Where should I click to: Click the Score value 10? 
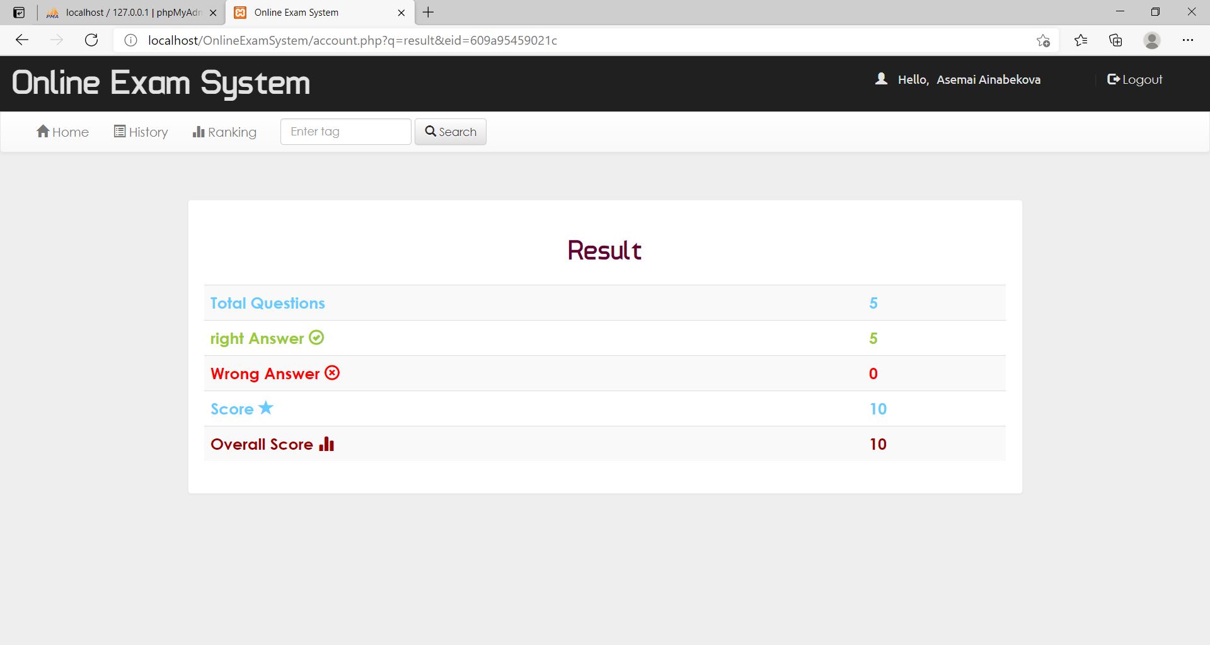pyautogui.click(x=878, y=409)
